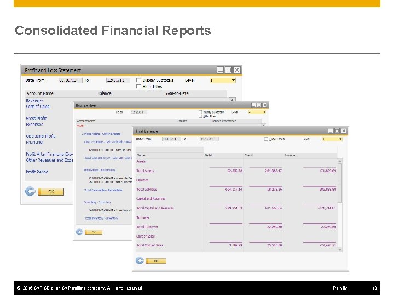This screenshot has height=295, width=394.
Task: Select Total Assets row in Trial Balance
Action: (x=236, y=170)
